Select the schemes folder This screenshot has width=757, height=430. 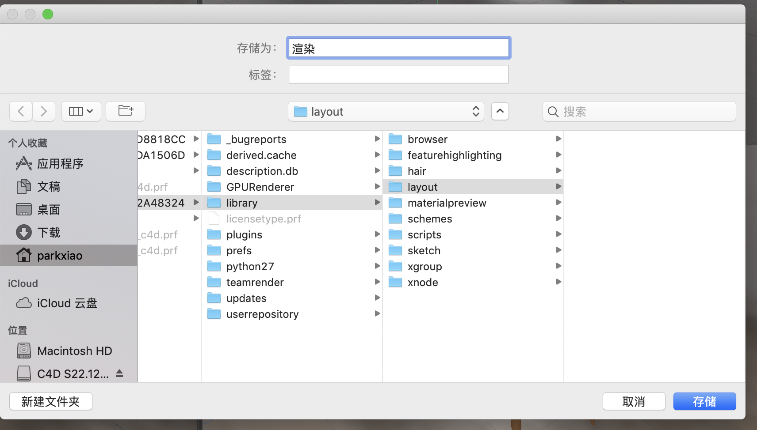pos(473,219)
